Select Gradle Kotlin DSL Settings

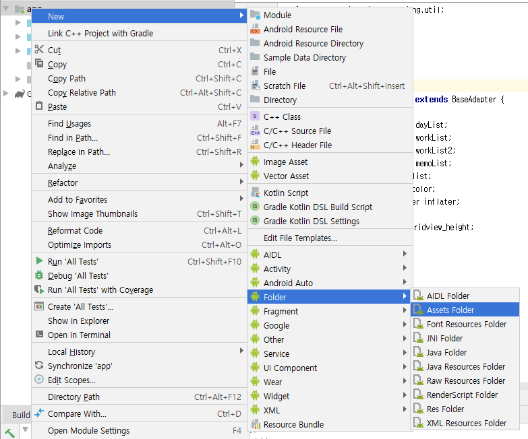pos(330,221)
